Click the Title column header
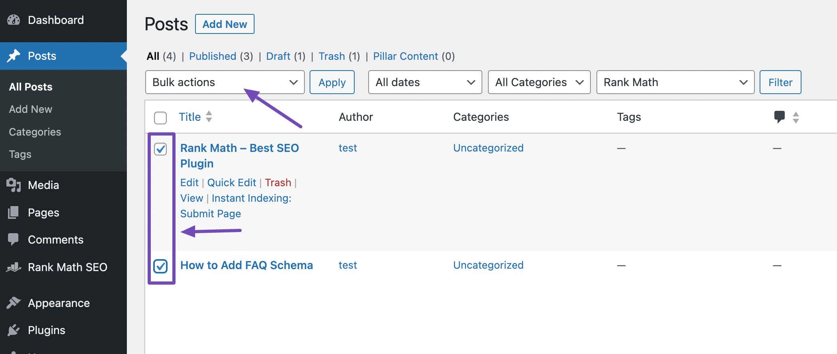The width and height of the screenshot is (837, 354). point(190,117)
